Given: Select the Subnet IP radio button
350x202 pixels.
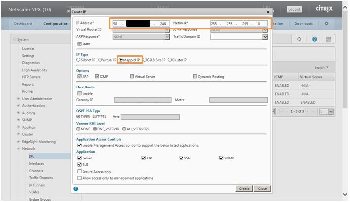Looking at the screenshot, I should [x=78, y=60].
